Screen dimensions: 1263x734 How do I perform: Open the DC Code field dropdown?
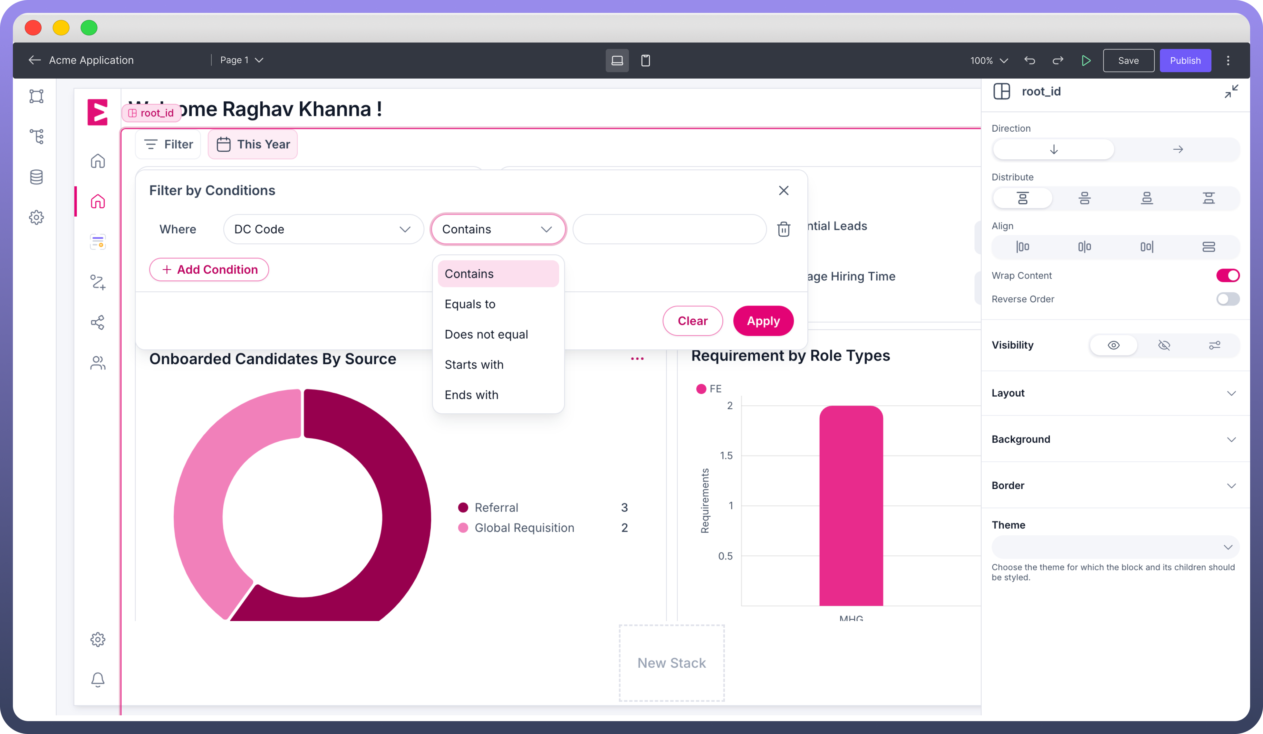click(323, 229)
